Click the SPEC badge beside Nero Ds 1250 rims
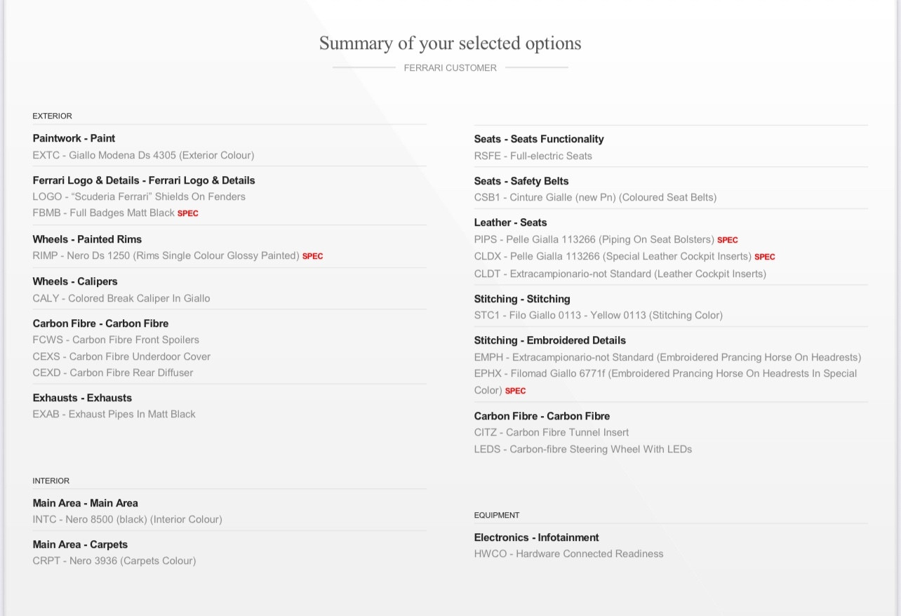Viewport: 901px width, 616px height. pyautogui.click(x=312, y=256)
